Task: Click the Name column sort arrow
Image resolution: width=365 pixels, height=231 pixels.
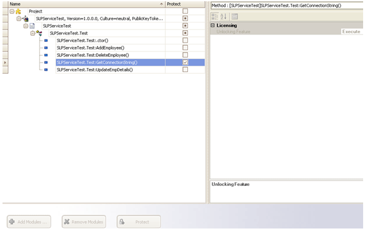Action: tap(162, 4)
